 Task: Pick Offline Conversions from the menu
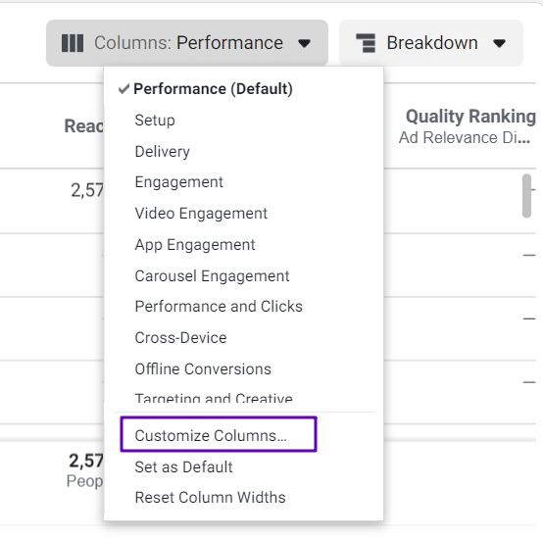203,369
